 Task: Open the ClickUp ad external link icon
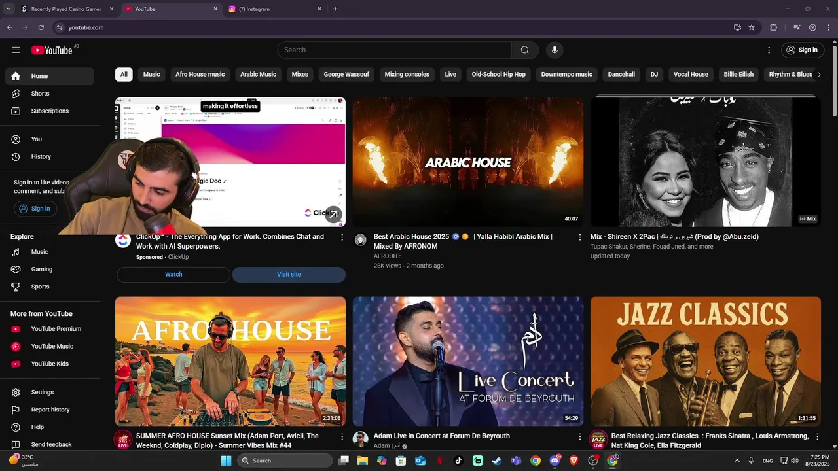(334, 215)
